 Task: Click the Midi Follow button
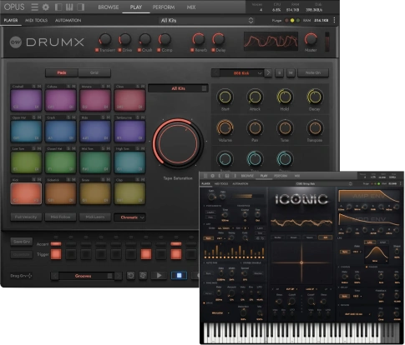pos(60,217)
